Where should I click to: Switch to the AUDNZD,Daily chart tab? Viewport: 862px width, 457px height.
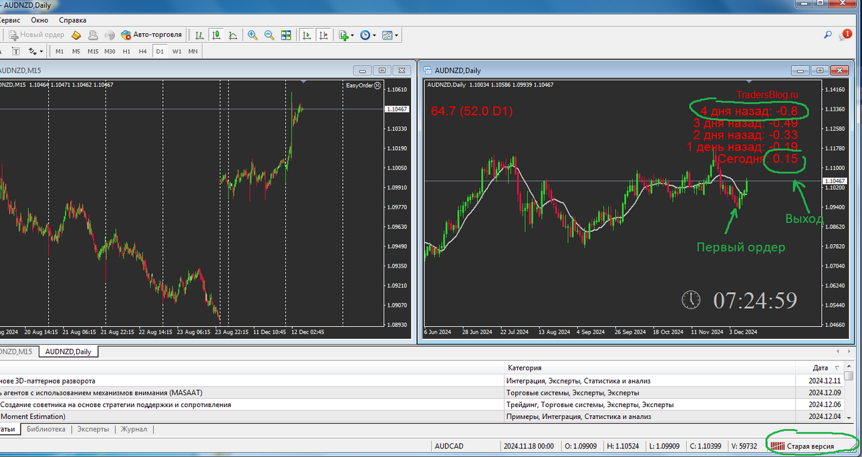click(68, 352)
